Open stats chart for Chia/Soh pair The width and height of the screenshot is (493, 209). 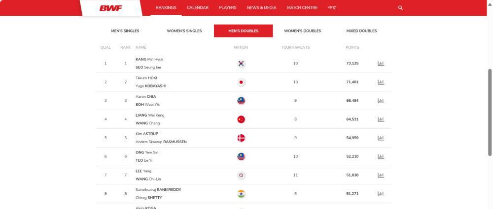click(381, 101)
